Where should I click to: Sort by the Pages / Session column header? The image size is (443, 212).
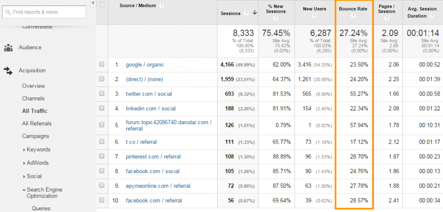pyautogui.click(x=387, y=9)
